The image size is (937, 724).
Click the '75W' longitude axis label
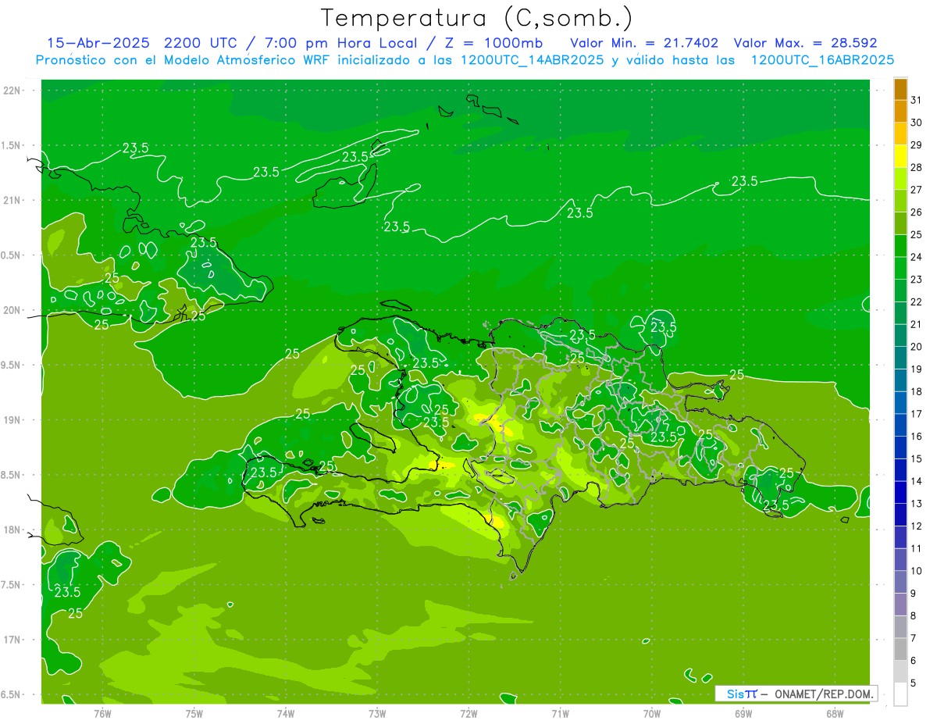194,714
